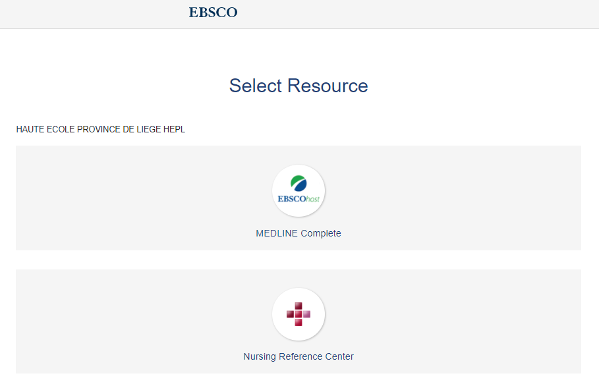Open the EBSCOhost circular icon
This screenshot has height=388, width=599.
(299, 190)
